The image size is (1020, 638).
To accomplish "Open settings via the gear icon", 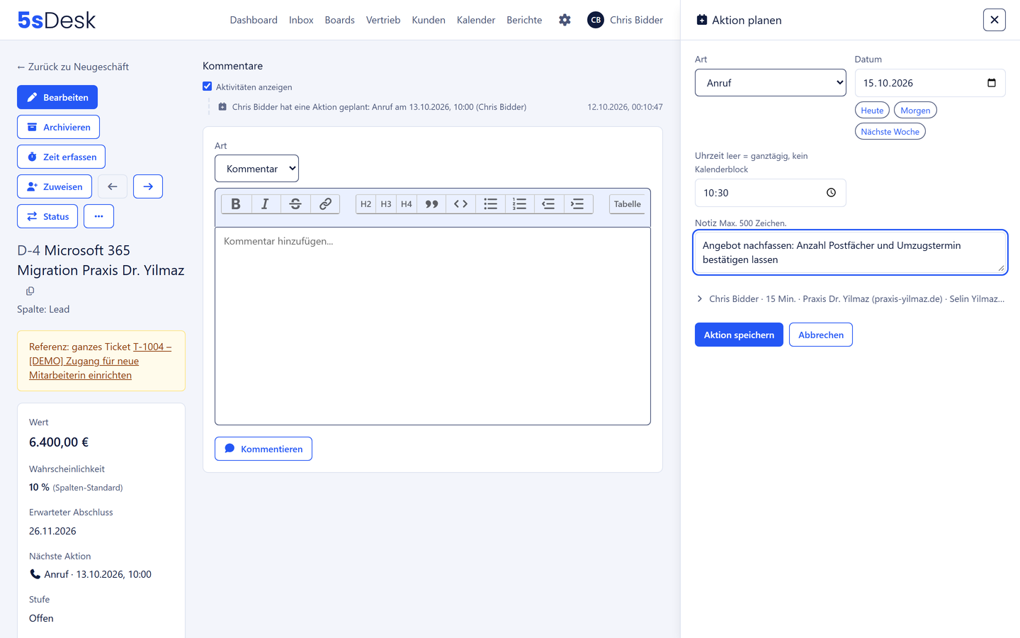I will click(565, 20).
